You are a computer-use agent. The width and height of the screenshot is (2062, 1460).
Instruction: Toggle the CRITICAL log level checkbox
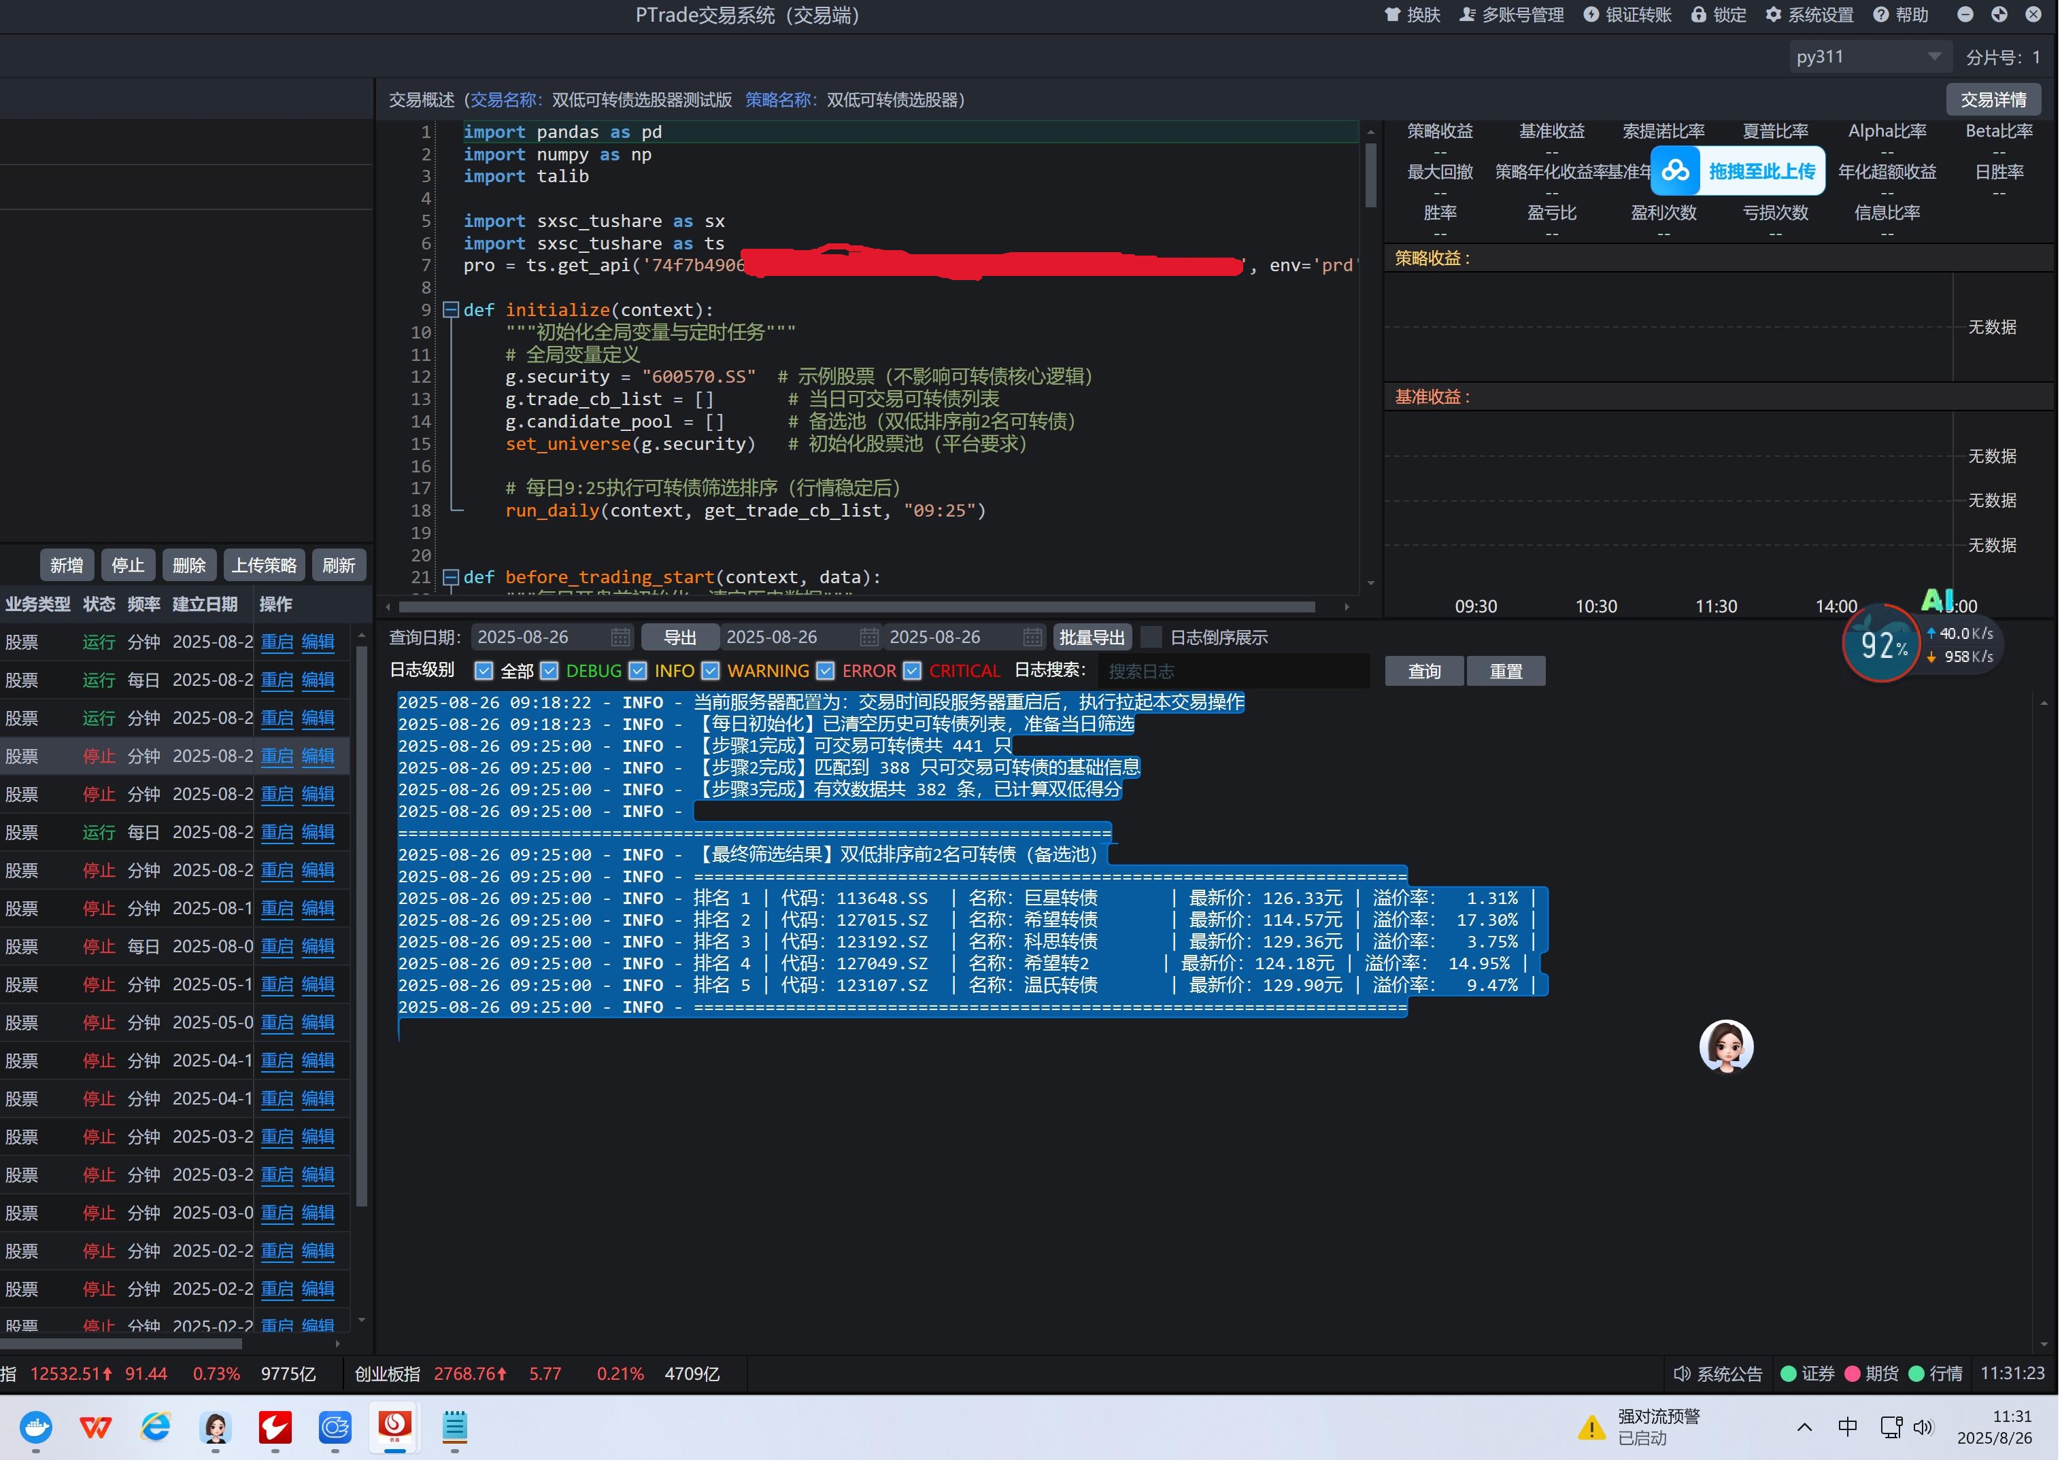pyautogui.click(x=913, y=671)
